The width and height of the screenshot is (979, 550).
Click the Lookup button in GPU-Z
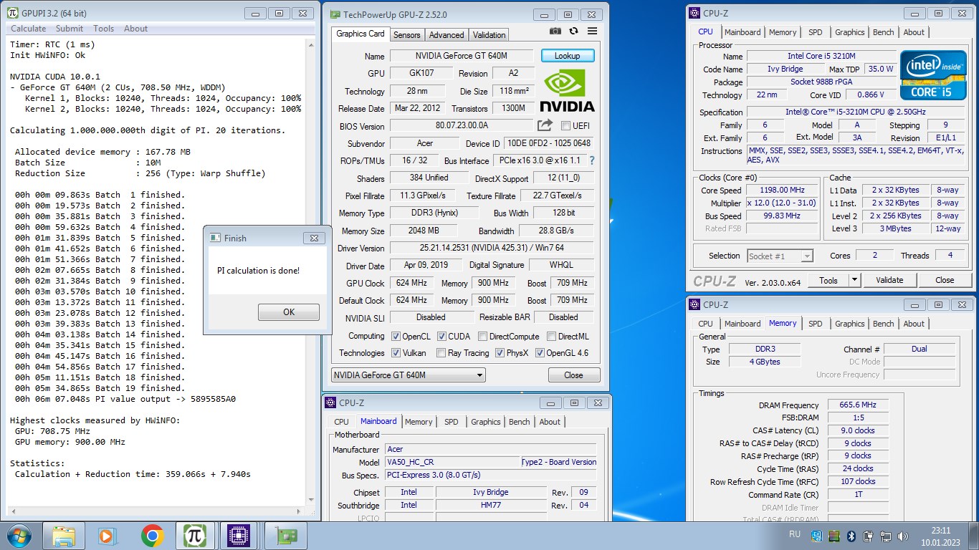(567, 56)
